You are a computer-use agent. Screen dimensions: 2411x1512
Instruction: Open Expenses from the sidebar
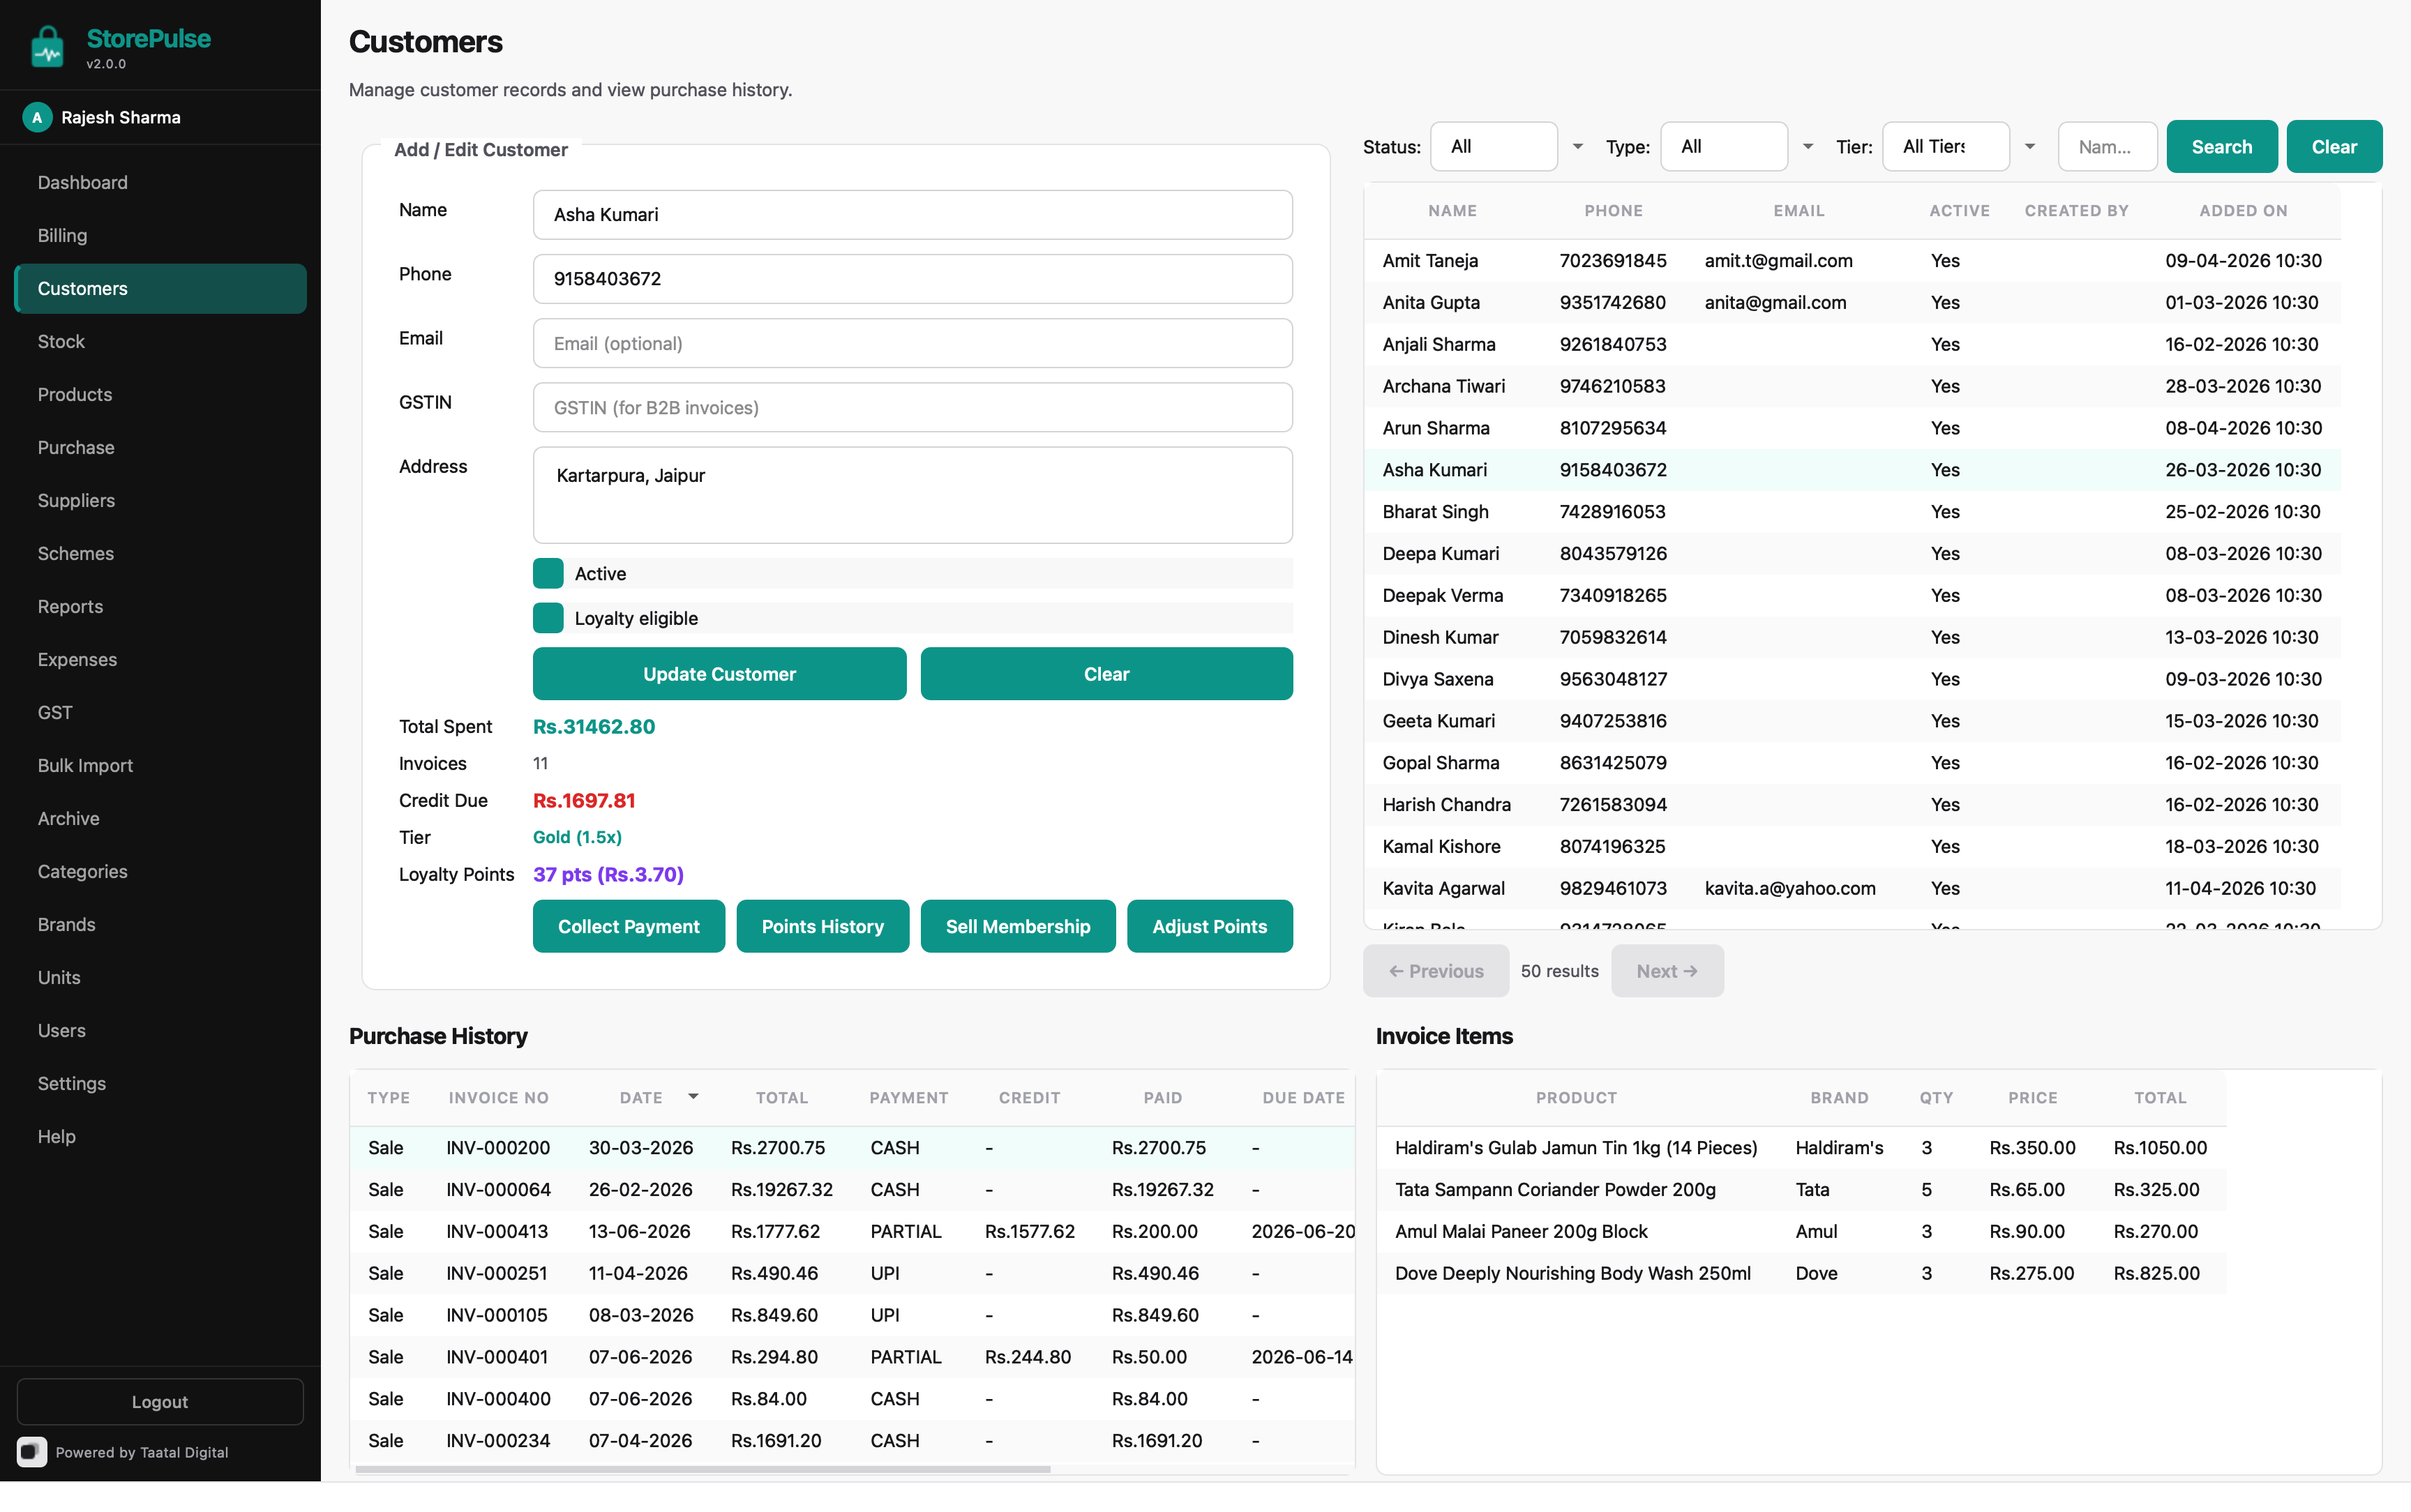[x=160, y=659]
